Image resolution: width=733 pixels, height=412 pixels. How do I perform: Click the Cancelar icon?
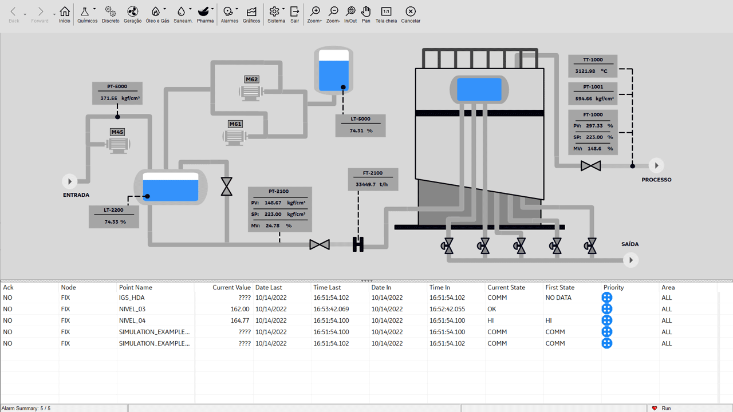[x=410, y=11]
